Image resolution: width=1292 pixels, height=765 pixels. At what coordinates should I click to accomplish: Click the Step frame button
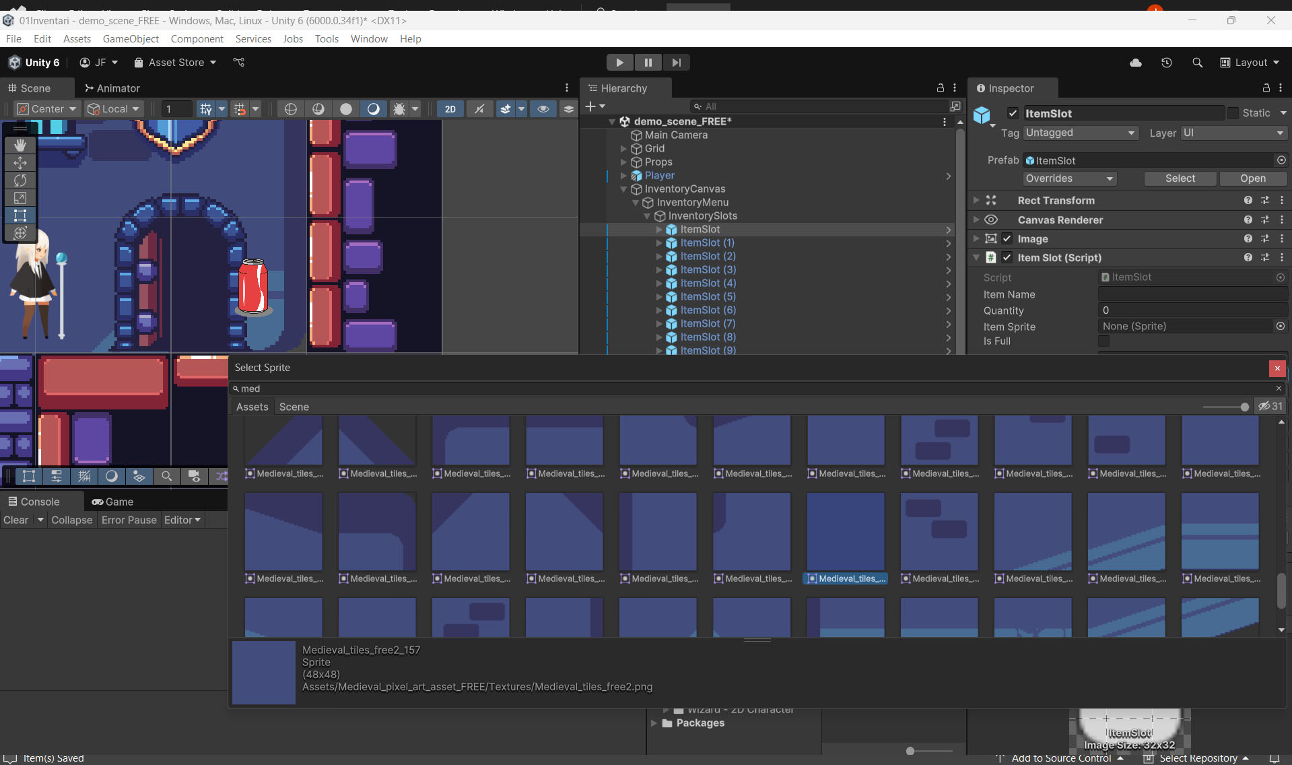click(676, 63)
